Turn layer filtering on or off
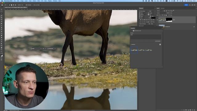The height and width of the screenshot is (111, 197). [174, 10]
